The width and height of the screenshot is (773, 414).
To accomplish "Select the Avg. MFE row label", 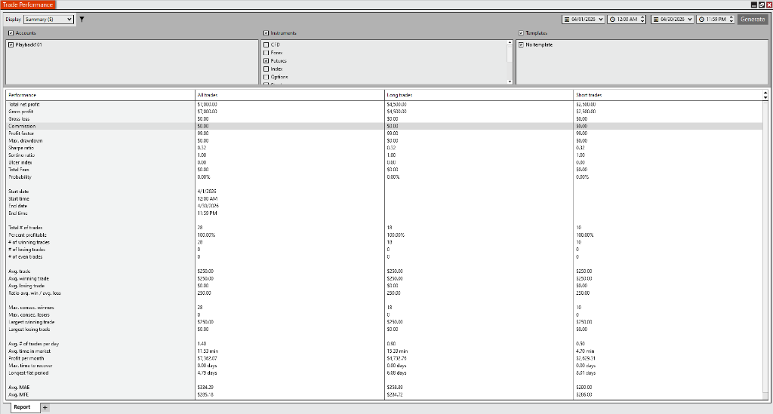I will pyautogui.click(x=18, y=395).
